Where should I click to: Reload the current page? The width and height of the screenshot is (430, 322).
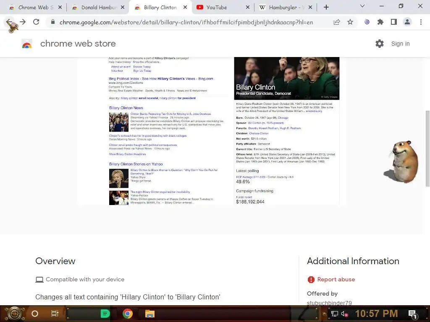(x=36, y=22)
